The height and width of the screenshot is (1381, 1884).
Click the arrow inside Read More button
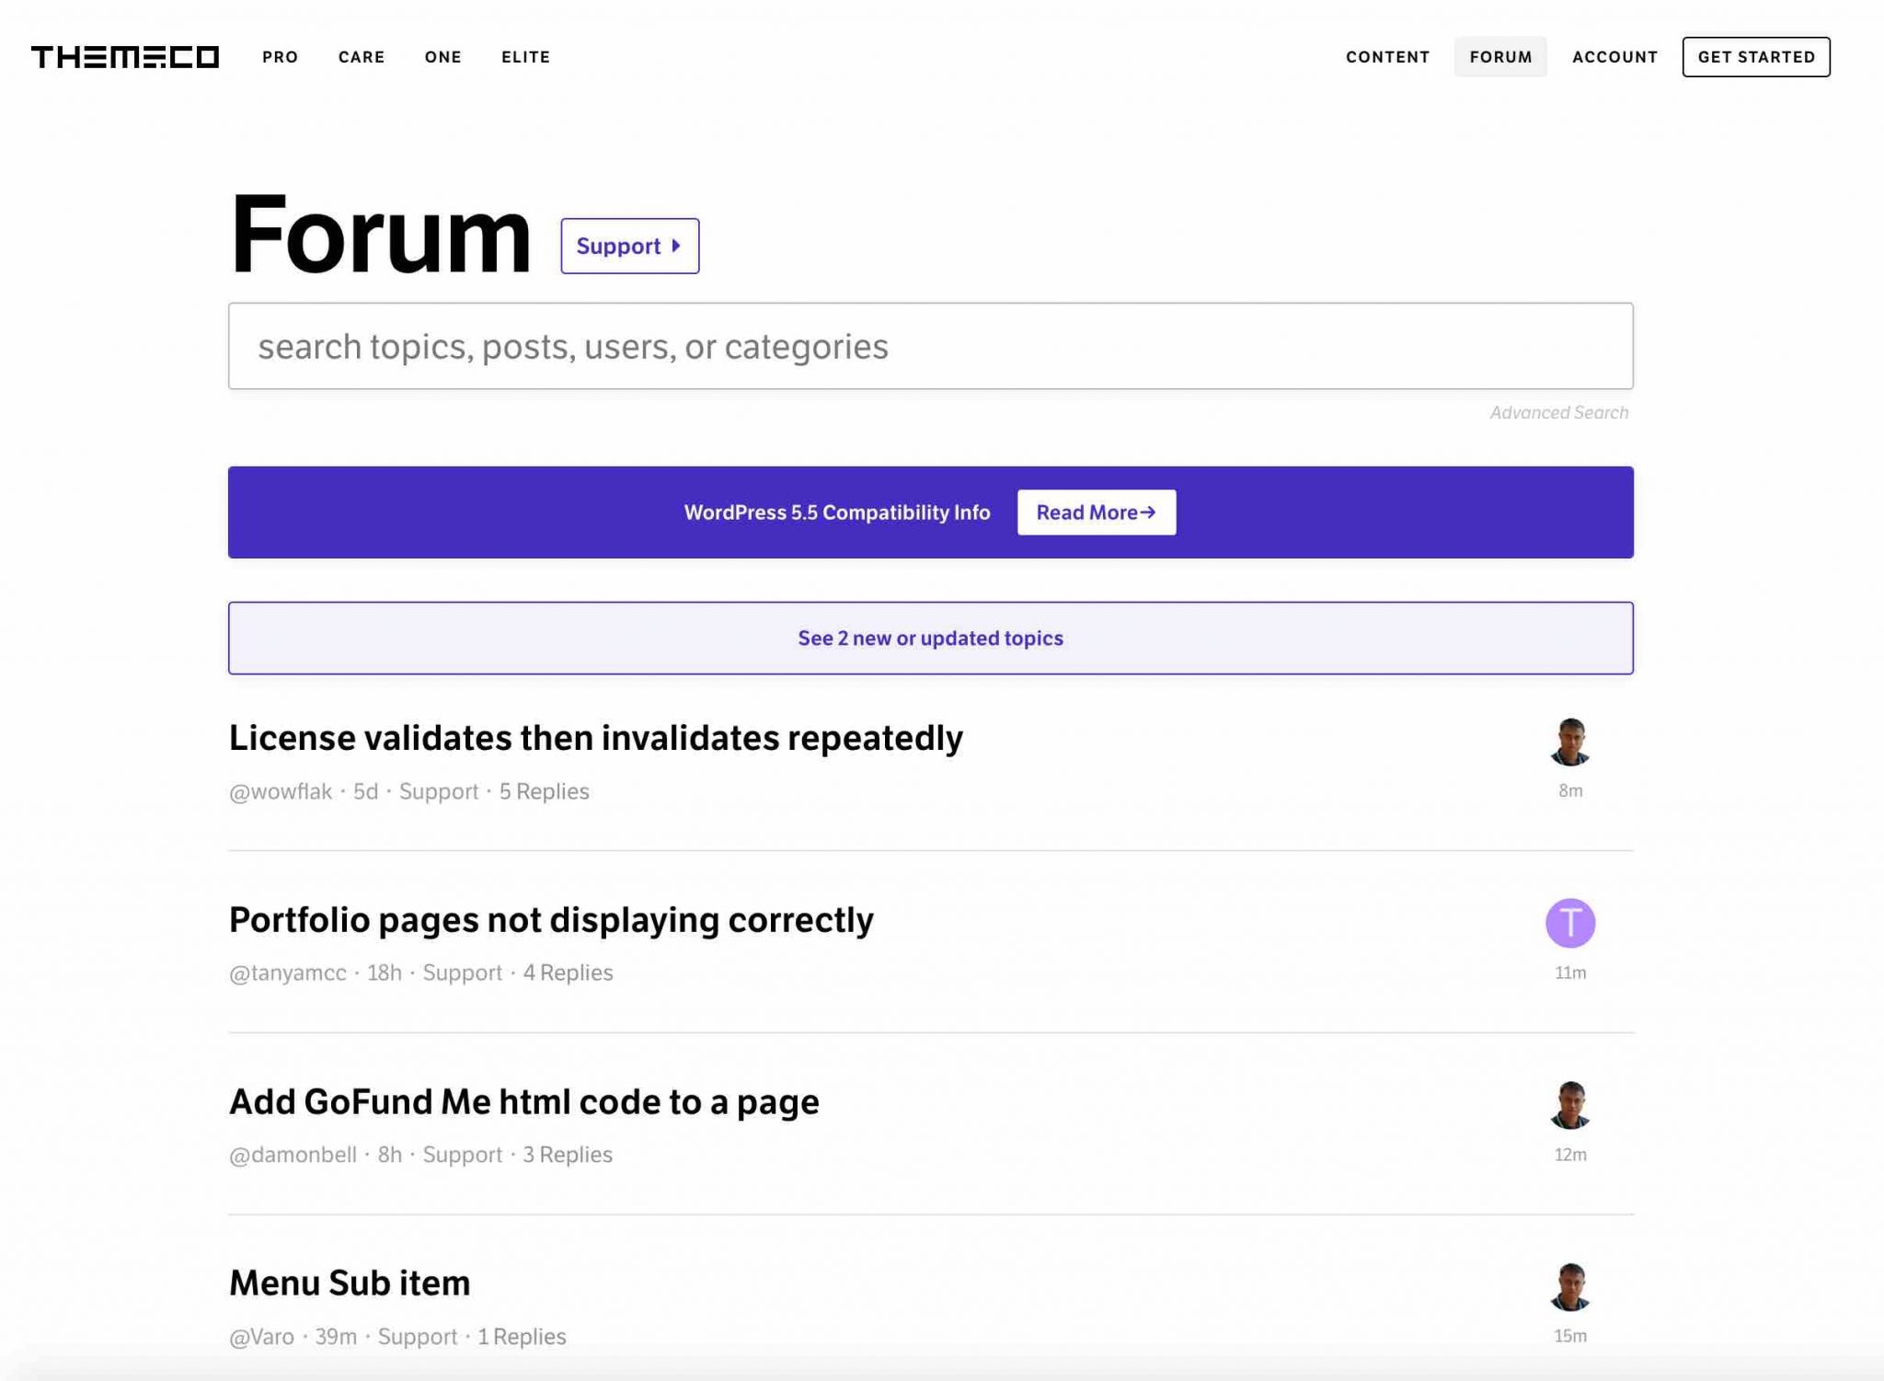pos(1149,512)
